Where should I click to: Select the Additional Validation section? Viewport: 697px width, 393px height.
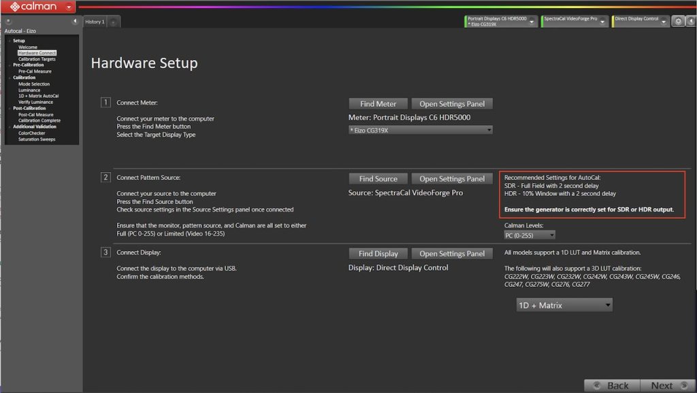pyautogui.click(x=34, y=126)
